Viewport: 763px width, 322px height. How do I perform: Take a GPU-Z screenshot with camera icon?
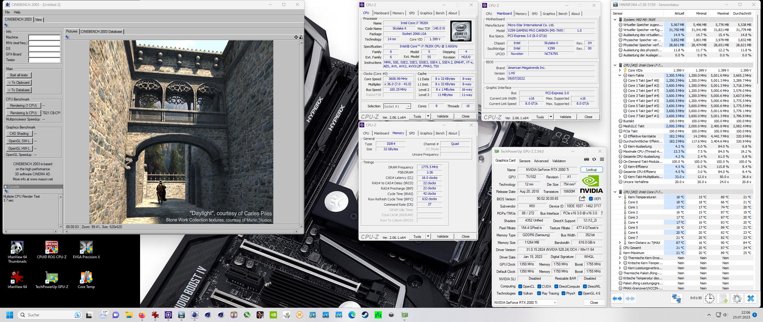click(x=587, y=159)
